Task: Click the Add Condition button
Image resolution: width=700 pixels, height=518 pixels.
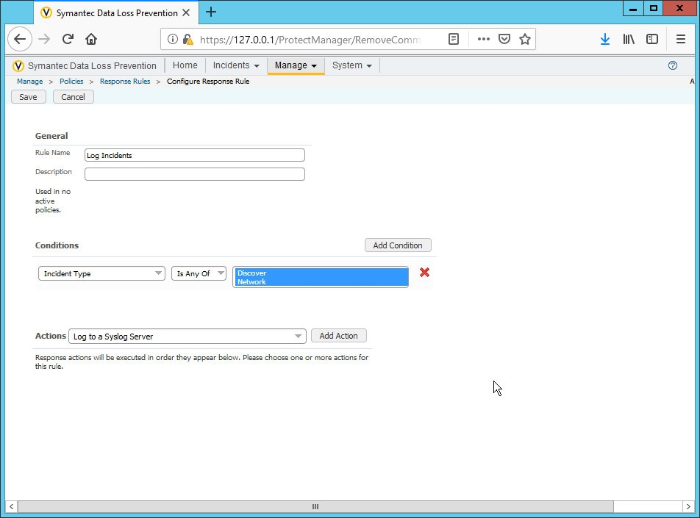Action: pos(398,245)
